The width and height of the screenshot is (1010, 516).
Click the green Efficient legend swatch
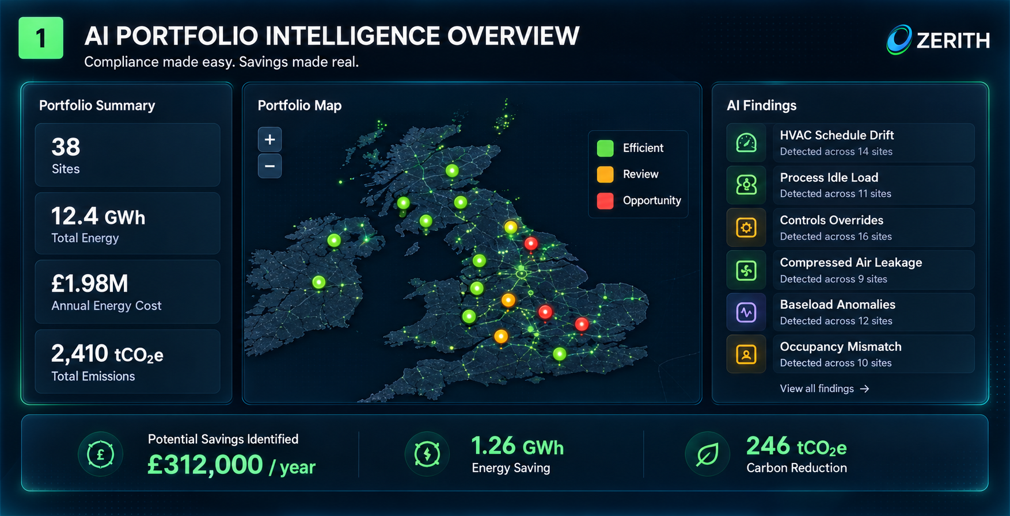(x=605, y=148)
